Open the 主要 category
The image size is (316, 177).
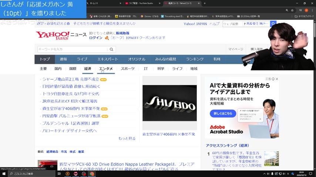(x=43, y=69)
